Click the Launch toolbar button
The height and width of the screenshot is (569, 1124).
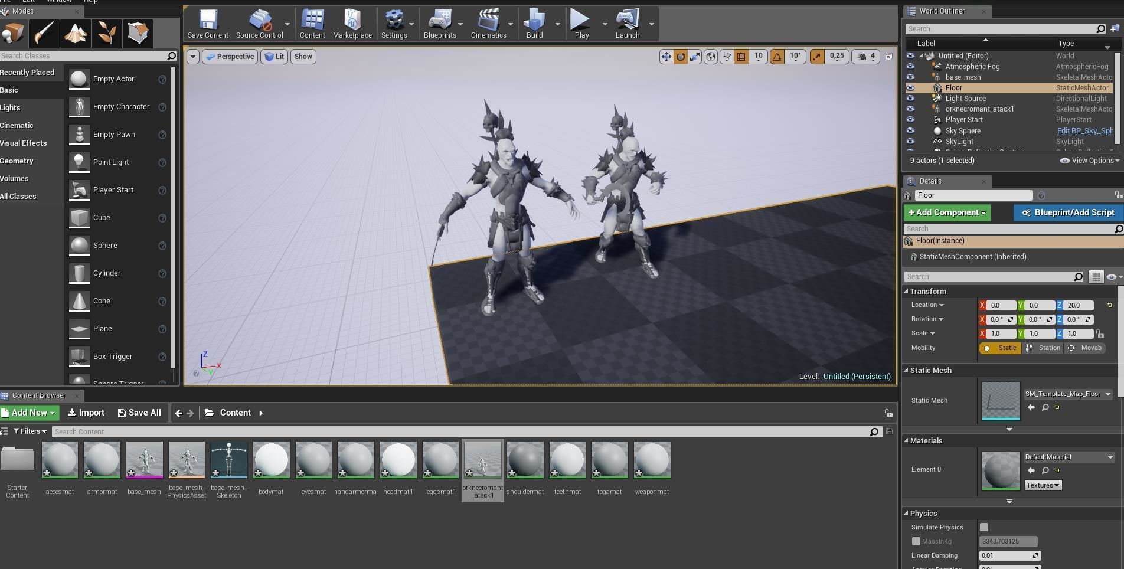pyautogui.click(x=628, y=24)
